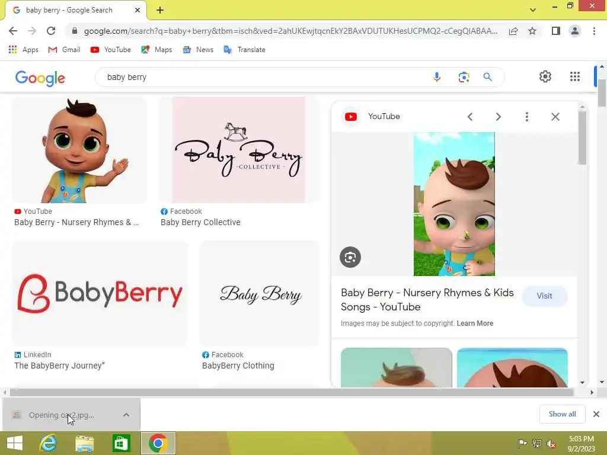Switch to Chrome on the taskbar

158,443
